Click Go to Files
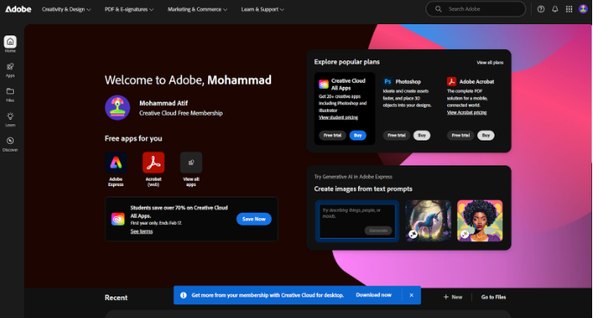The width and height of the screenshot is (593, 318). click(x=494, y=297)
